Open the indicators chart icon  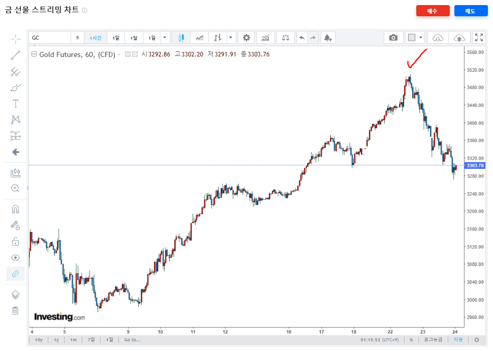coord(265,38)
